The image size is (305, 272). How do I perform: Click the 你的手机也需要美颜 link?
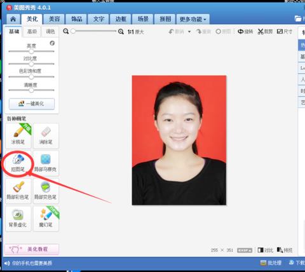[32, 263]
